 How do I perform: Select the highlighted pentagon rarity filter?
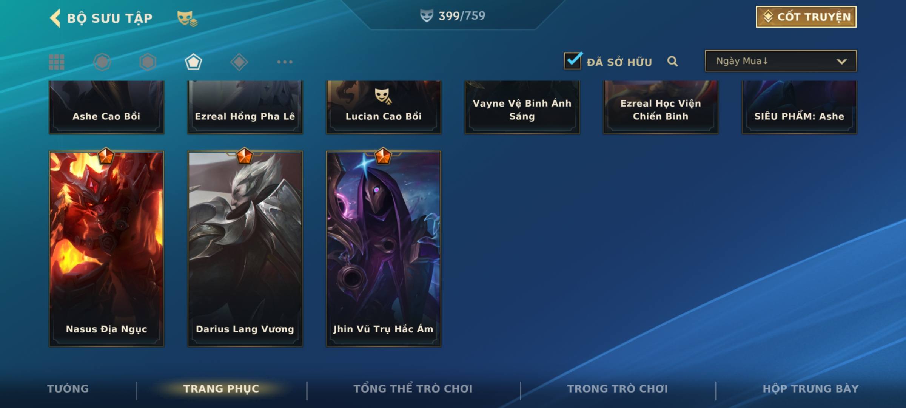pos(193,62)
